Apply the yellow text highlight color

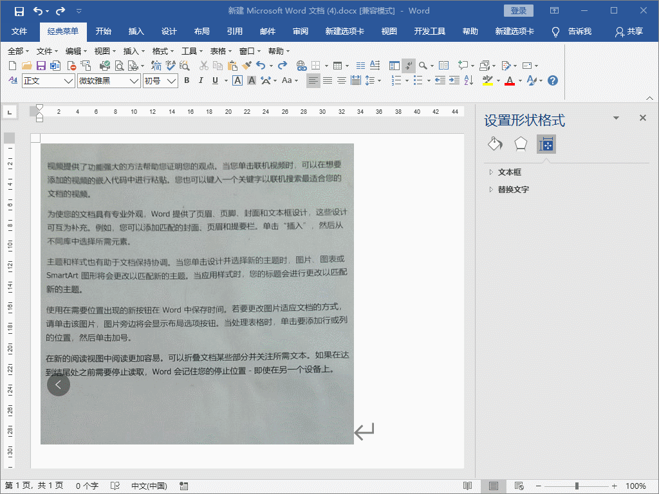[x=488, y=80]
